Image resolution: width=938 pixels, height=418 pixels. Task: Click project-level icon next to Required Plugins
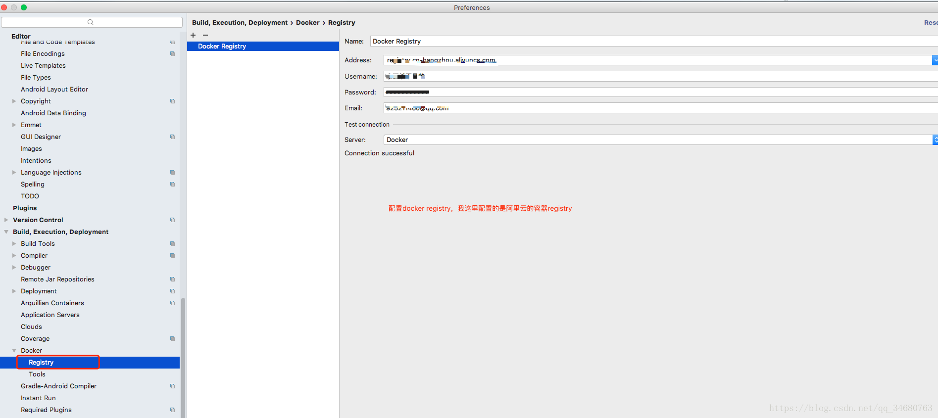click(172, 410)
